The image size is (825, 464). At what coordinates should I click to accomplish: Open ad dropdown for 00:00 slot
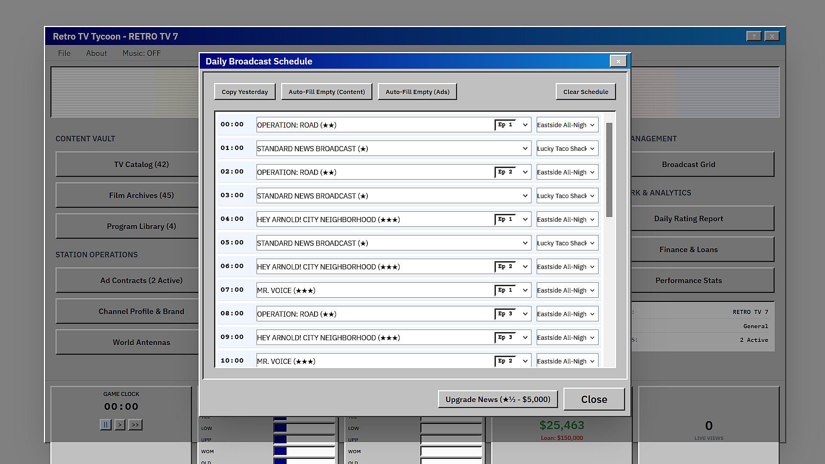point(567,125)
